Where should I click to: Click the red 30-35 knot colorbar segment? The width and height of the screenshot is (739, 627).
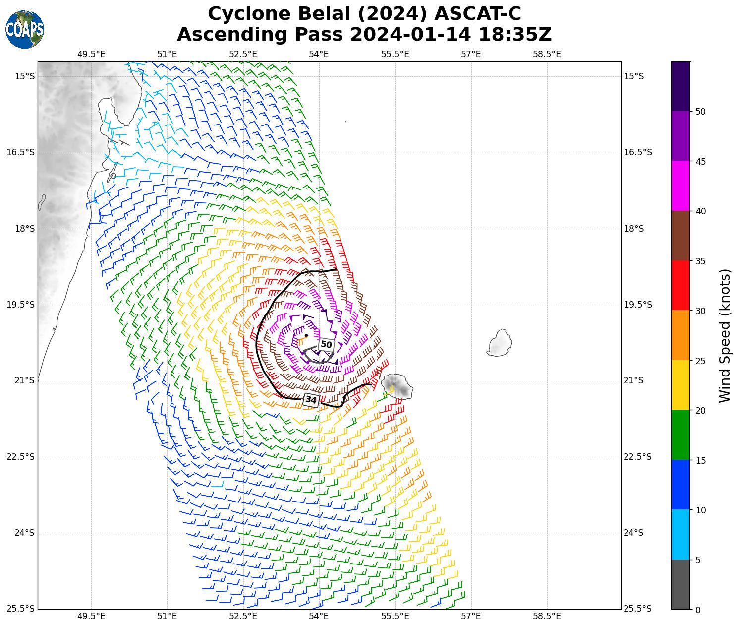[680, 285]
